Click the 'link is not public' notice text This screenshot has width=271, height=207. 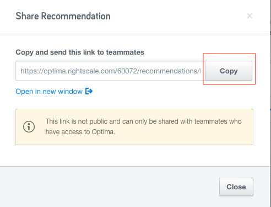coord(143,121)
